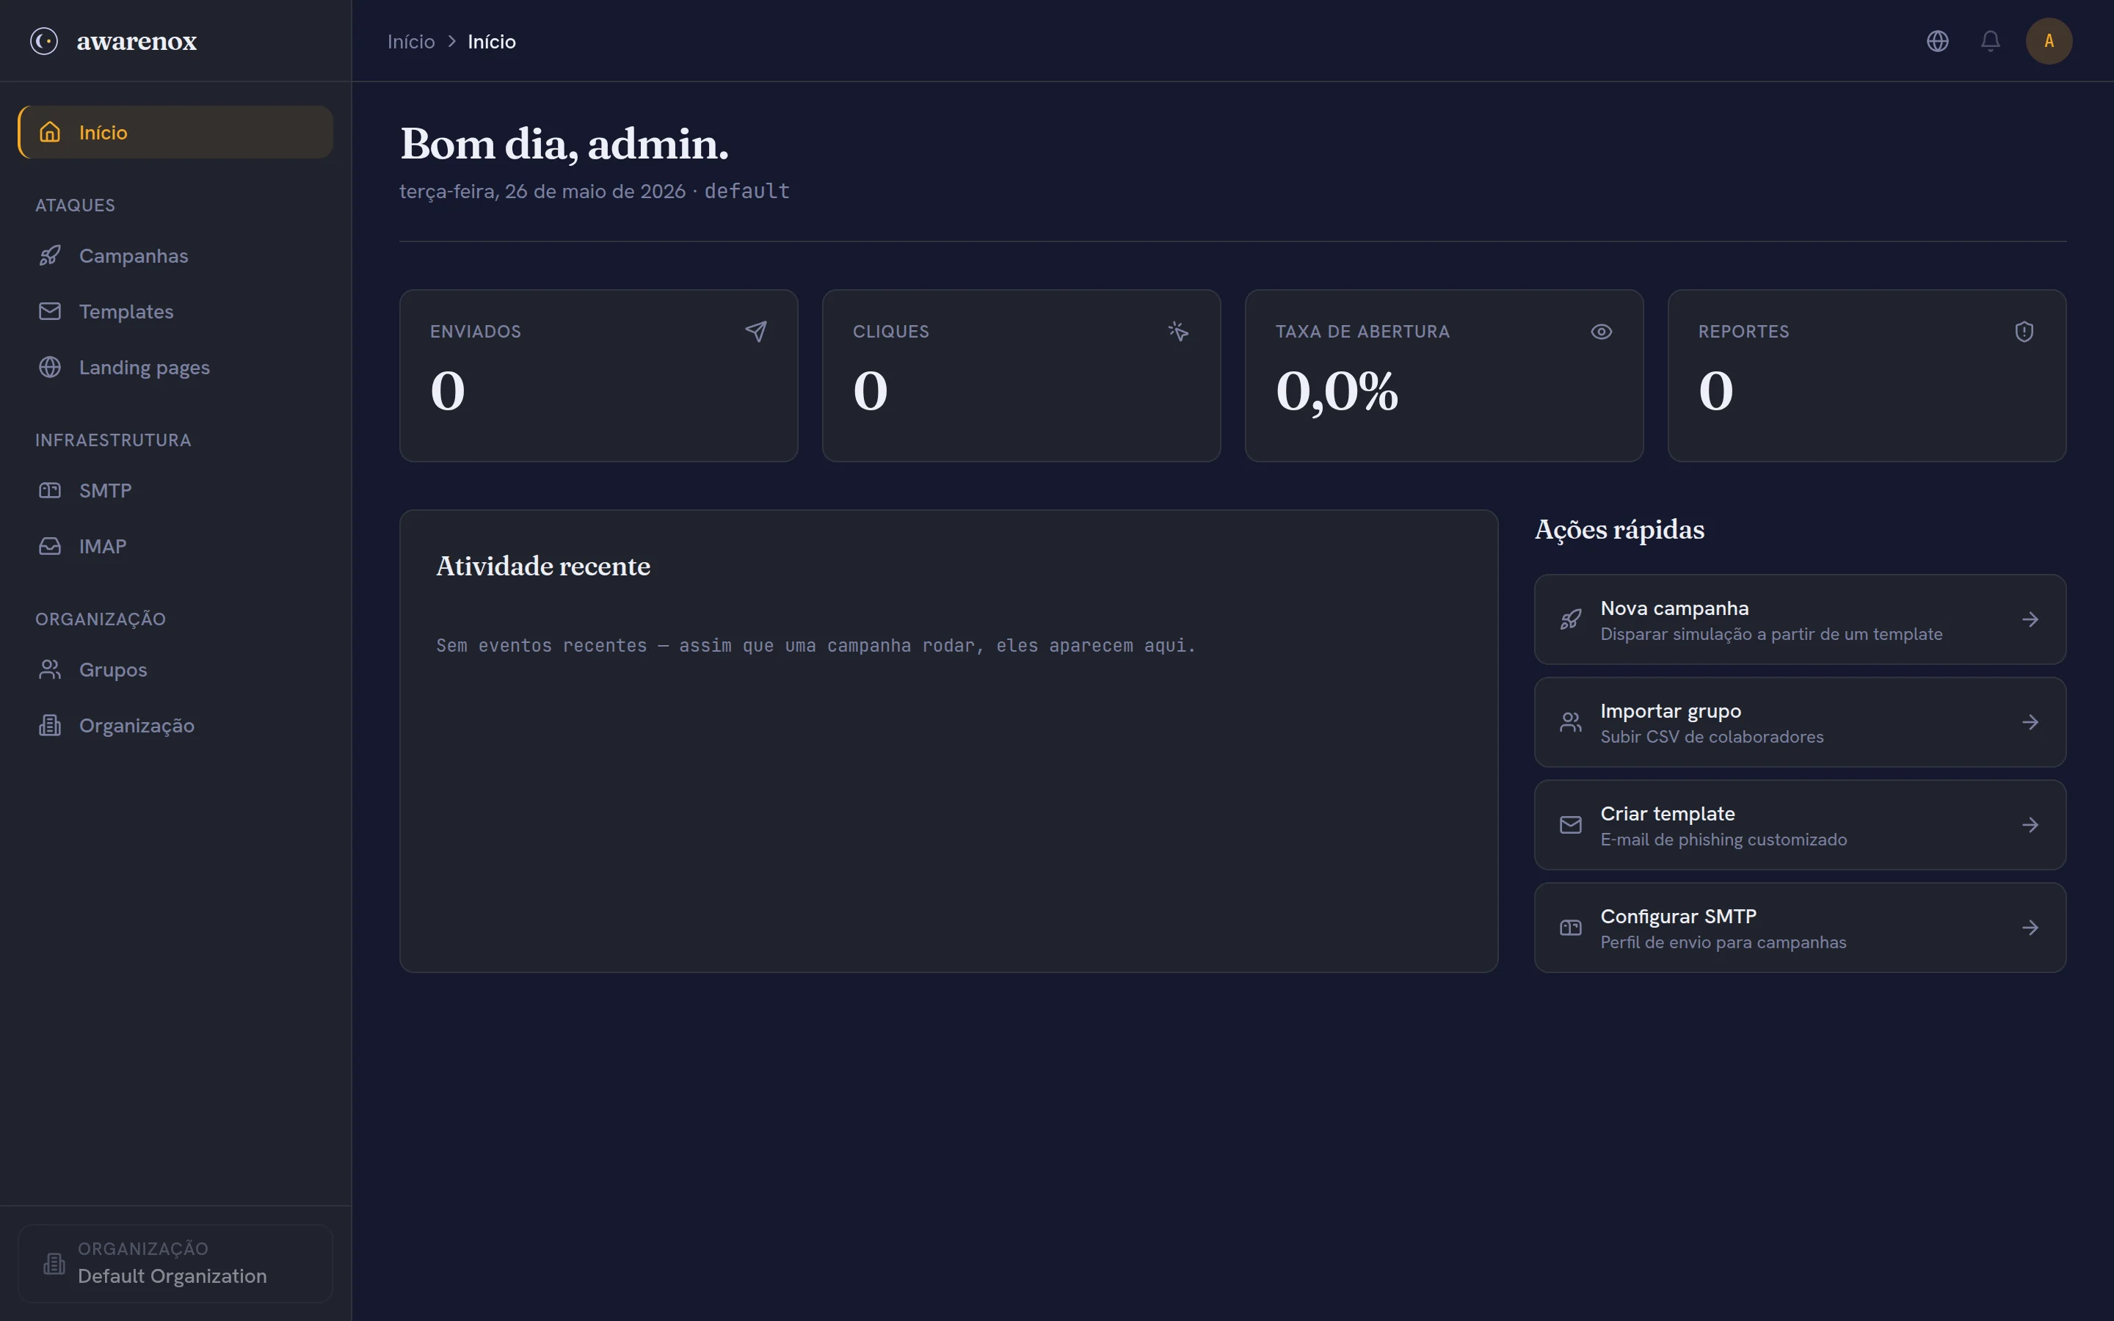Click the awarenox moon logo icon
This screenshot has height=1321, width=2114.
click(x=44, y=41)
